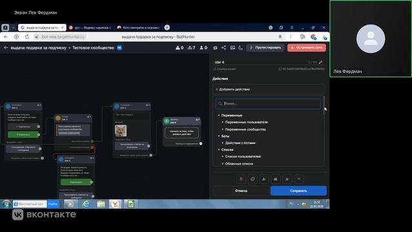Screen dimensions: 412x232
Task: Open a new browser tab with plus
Action: 167,27
